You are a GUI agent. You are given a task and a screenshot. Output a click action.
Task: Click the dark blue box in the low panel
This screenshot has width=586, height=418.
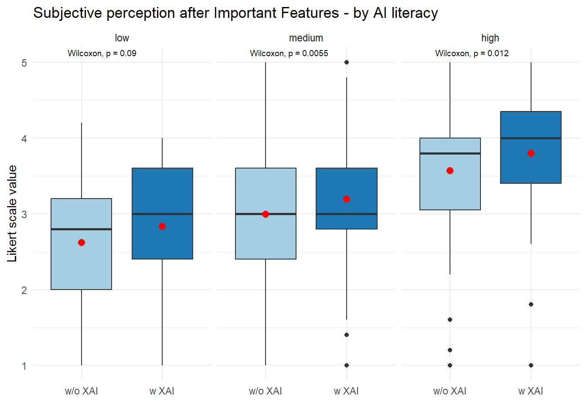(x=162, y=192)
